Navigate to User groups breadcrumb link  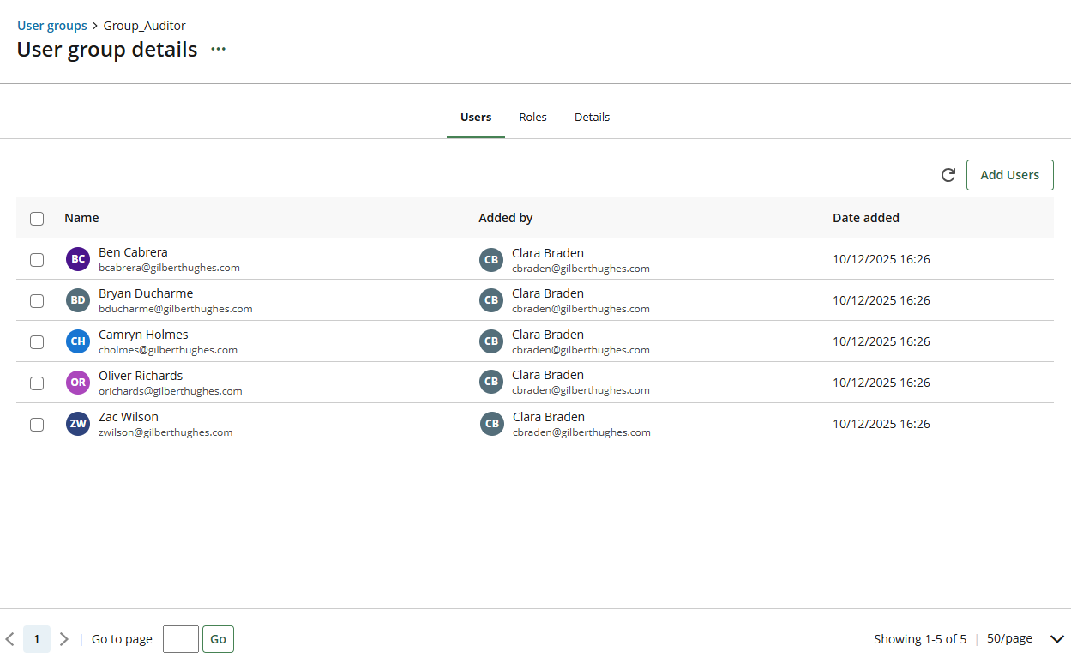point(52,26)
